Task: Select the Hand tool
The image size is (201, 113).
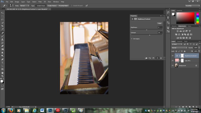Action: [x=3, y=73]
